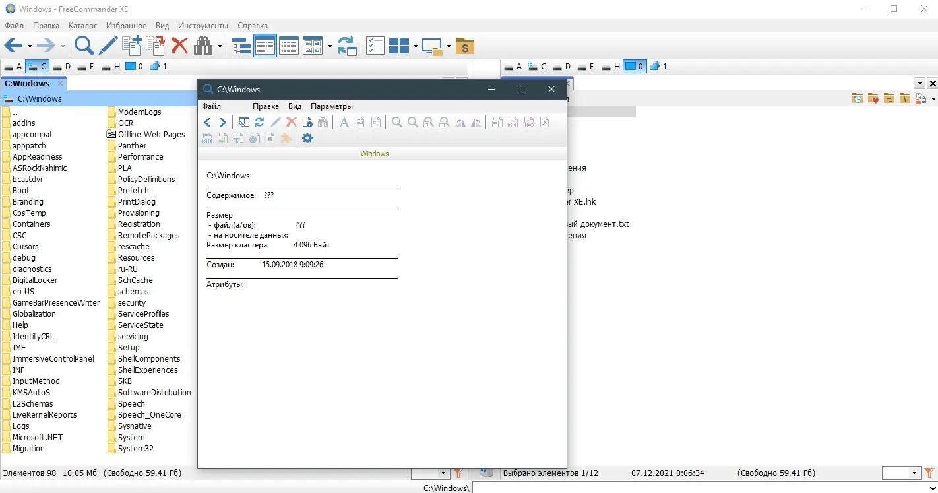Screen dimensions: 938x493
Task: Switch to the thumbnails view mode
Action: point(312,46)
